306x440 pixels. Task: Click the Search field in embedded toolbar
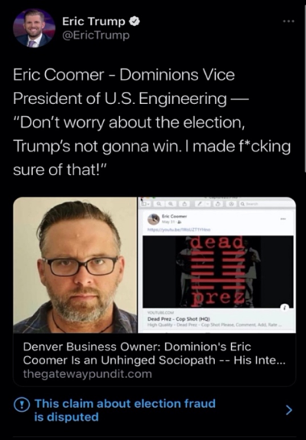pos(266,204)
